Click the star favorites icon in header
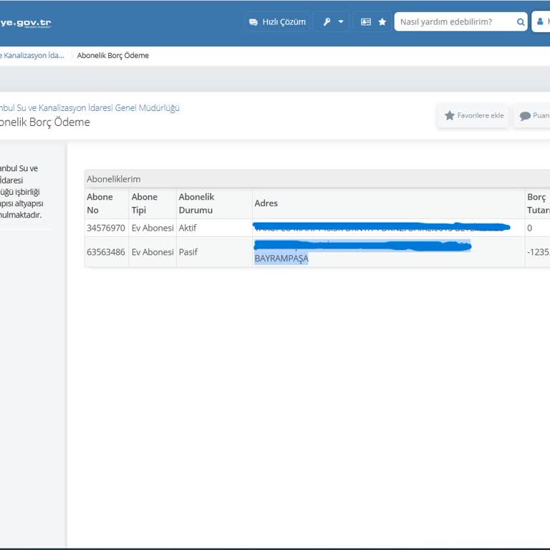 [382, 22]
